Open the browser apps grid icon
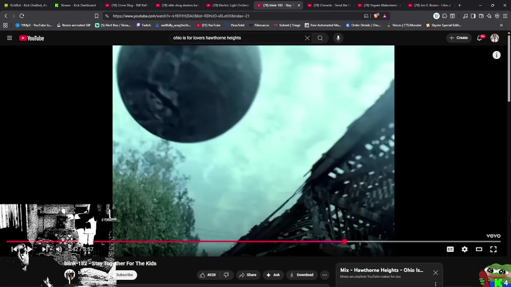This screenshot has width=511, height=287. tap(5, 25)
